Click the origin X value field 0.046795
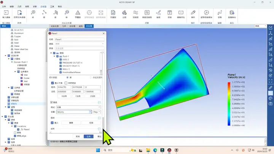Image resolution: width=274 pixels, height=154 pixels. (64, 87)
